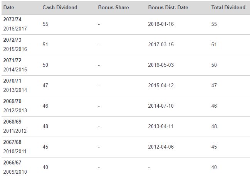This screenshot has width=250, height=176.
Task: Click the Date column header
Action: pos(8,7)
